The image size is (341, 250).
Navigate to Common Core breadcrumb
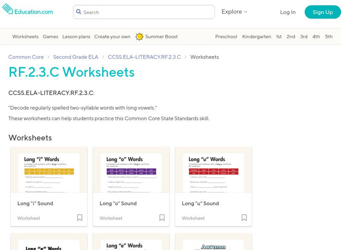point(26,57)
